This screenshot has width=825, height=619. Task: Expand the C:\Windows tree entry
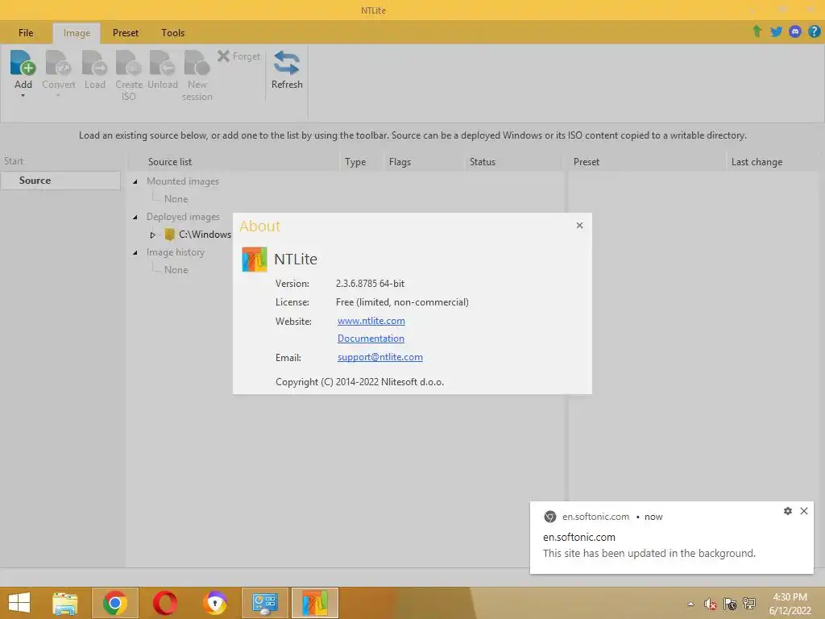point(152,235)
